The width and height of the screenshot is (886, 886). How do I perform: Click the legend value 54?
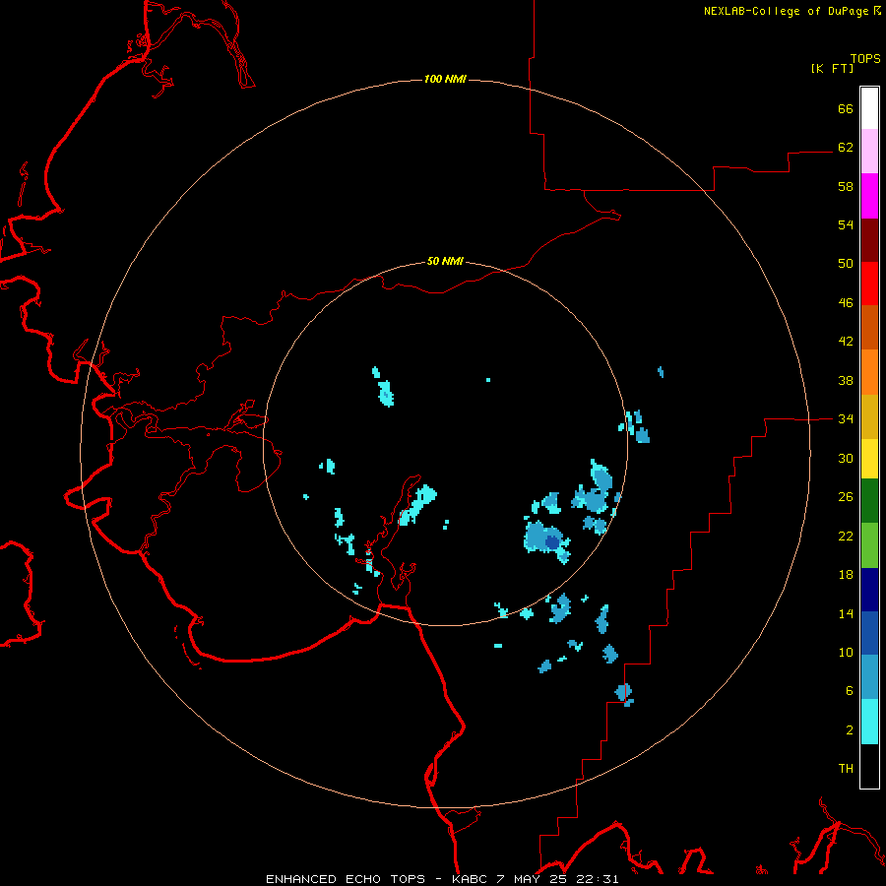coord(846,224)
